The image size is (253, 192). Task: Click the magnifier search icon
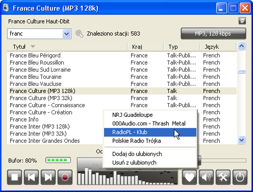79,34
